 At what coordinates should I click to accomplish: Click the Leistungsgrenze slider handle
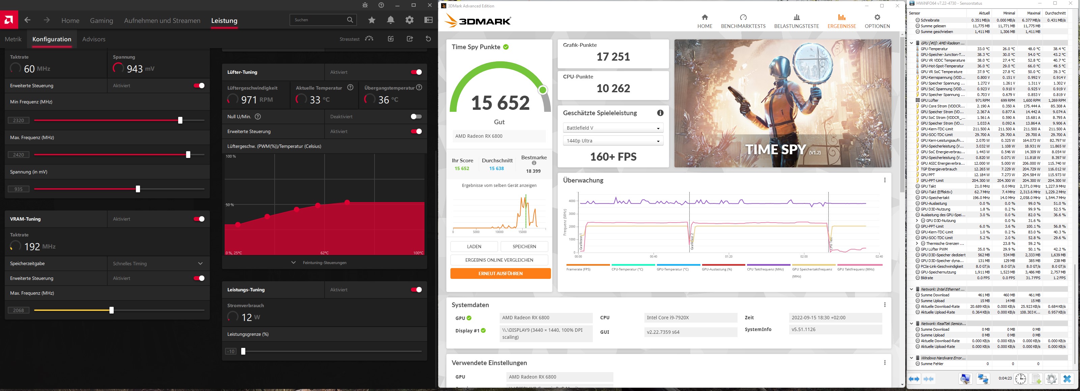tap(243, 351)
